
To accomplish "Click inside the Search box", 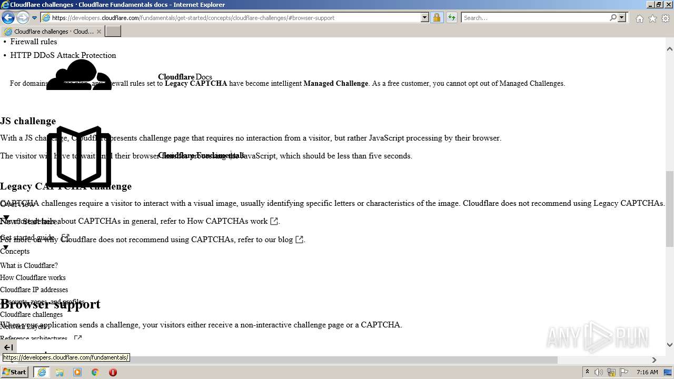I will click(x=534, y=17).
